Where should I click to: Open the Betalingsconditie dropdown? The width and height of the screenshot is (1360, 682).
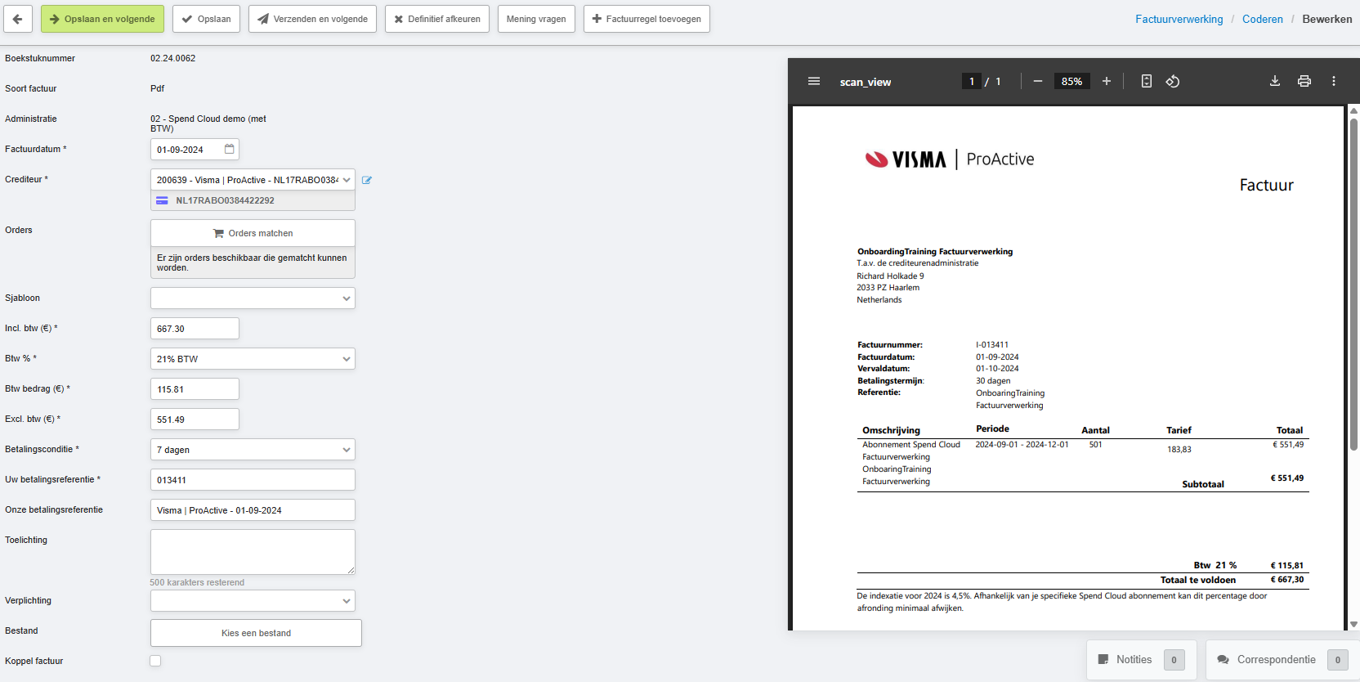pyautogui.click(x=253, y=450)
